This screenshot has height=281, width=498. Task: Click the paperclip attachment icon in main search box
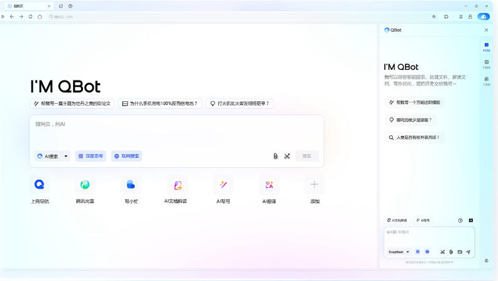click(275, 156)
